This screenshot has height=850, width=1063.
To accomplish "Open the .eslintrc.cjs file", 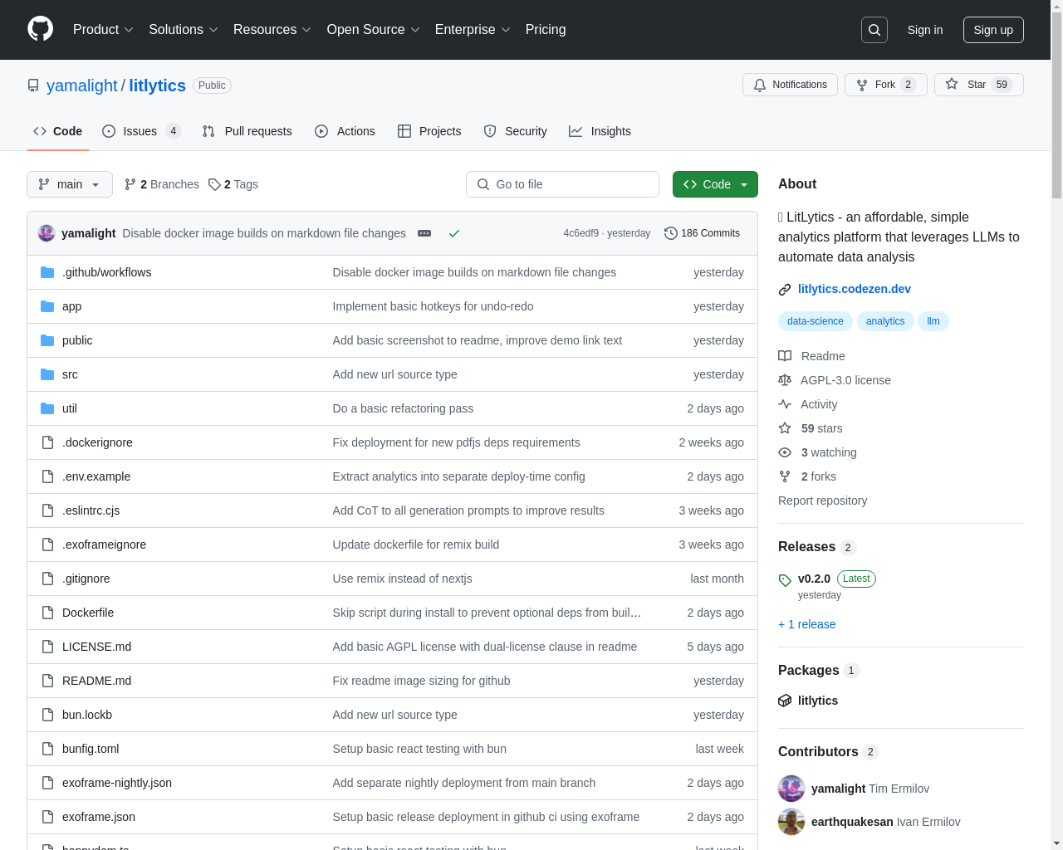I will click(91, 510).
